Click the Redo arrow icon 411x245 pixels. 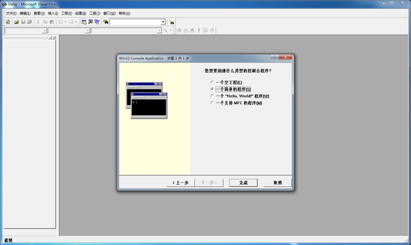pyautogui.click(x=71, y=22)
